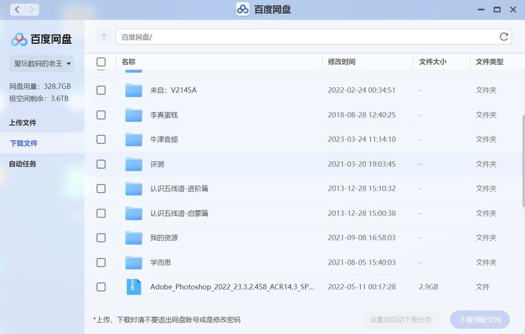Click the date 2022-05-11 00:17:28

pyautogui.click(x=362, y=287)
